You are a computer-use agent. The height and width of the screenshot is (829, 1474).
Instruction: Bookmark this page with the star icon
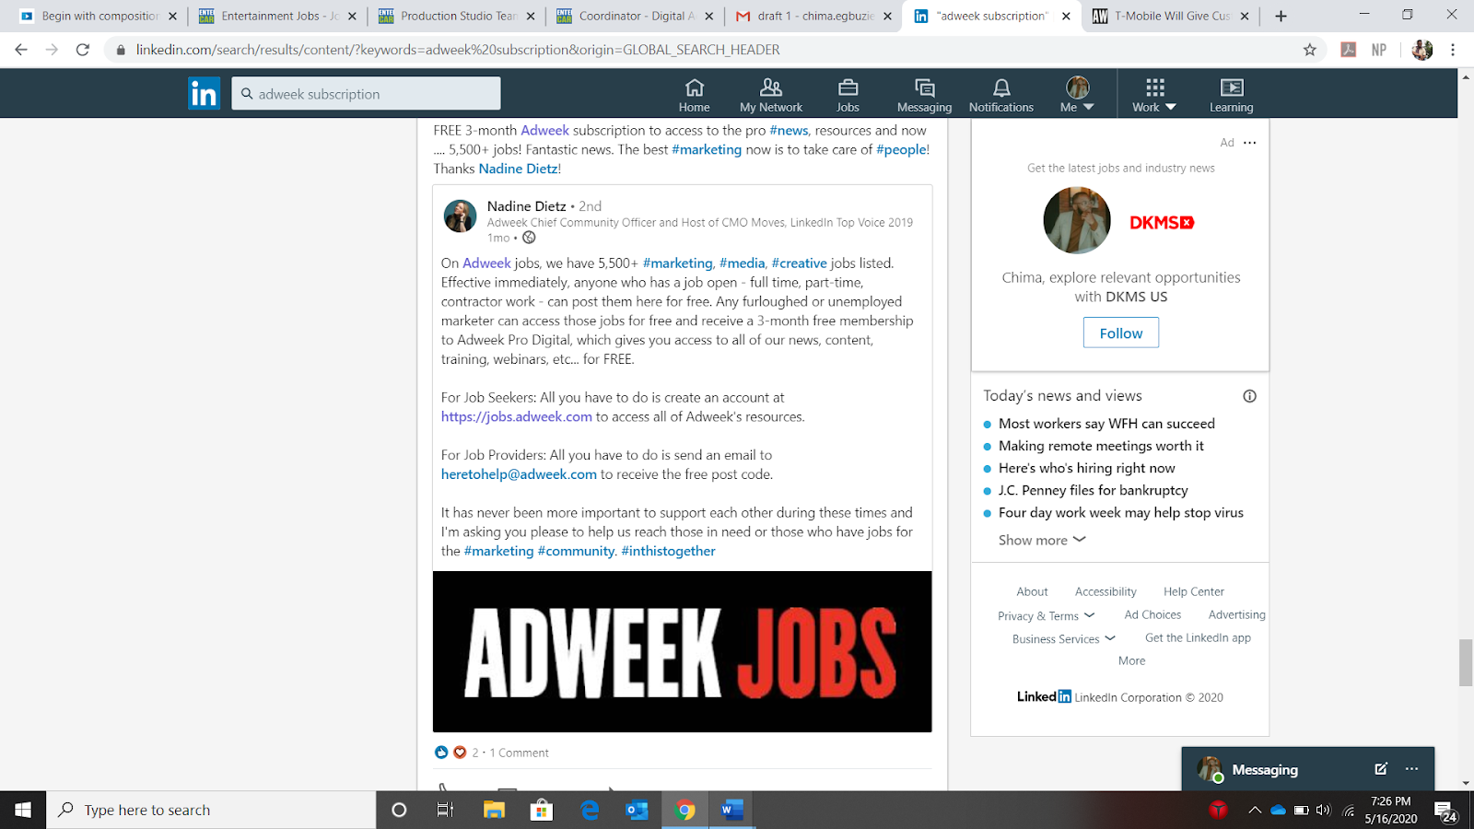tap(1310, 50)
